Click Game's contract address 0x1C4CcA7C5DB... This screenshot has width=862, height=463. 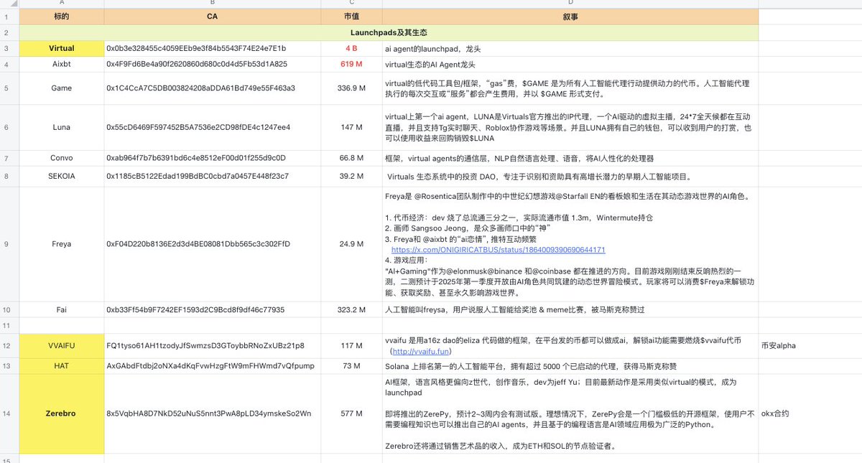tap(200, 88)
